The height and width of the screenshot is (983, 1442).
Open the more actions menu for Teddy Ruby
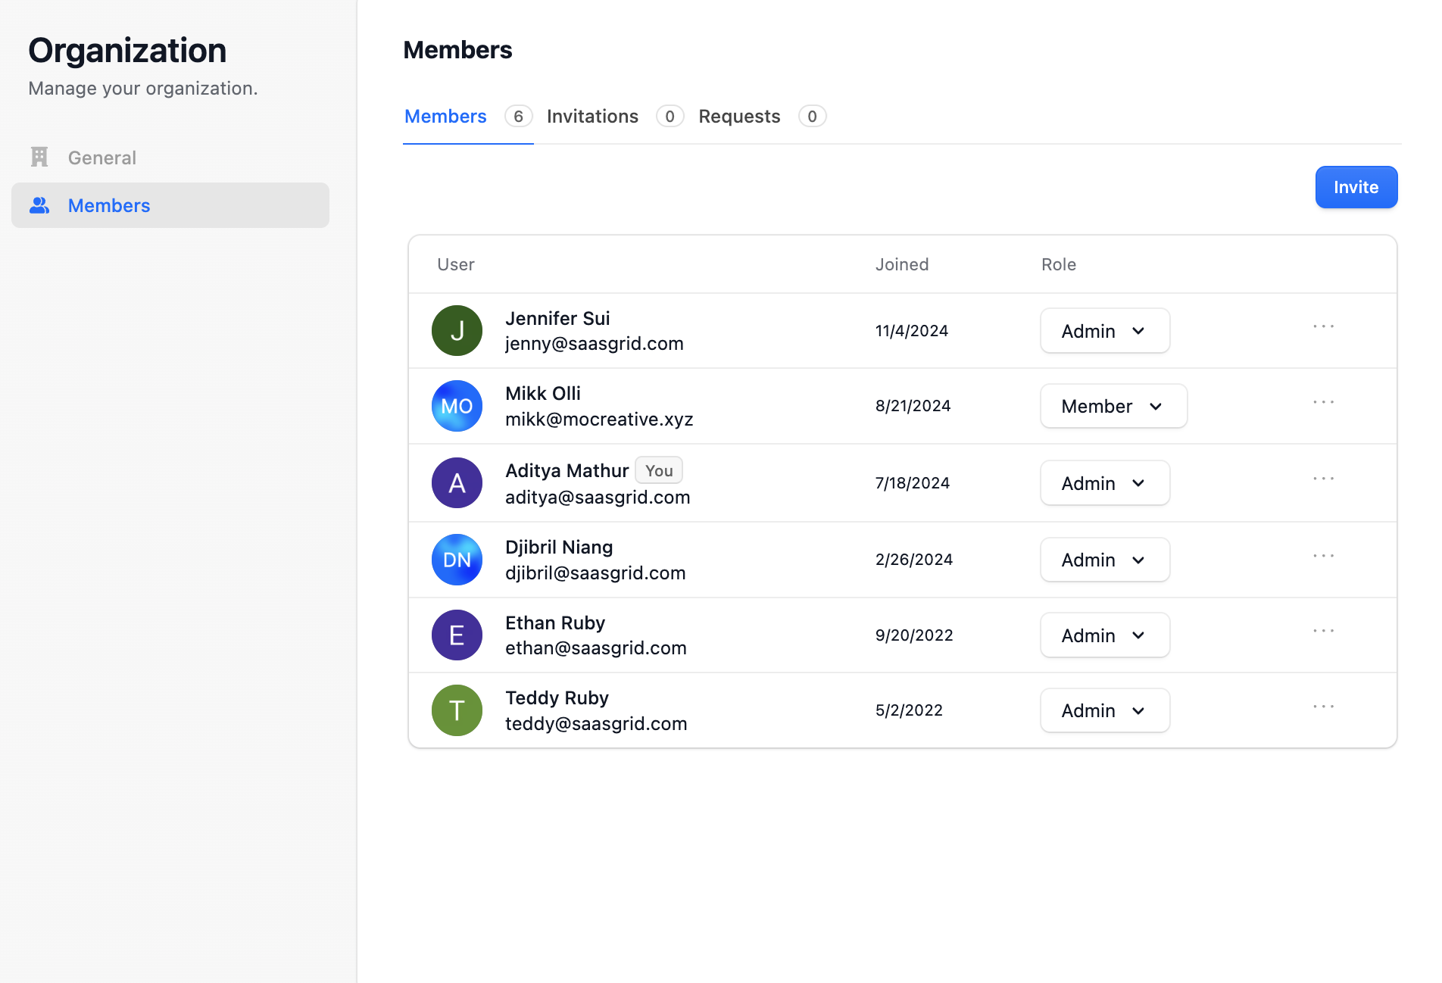(1323, 707)
